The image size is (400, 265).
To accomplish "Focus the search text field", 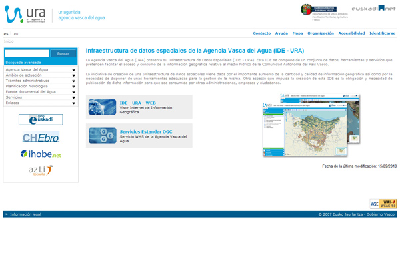I will coord(27,53).
